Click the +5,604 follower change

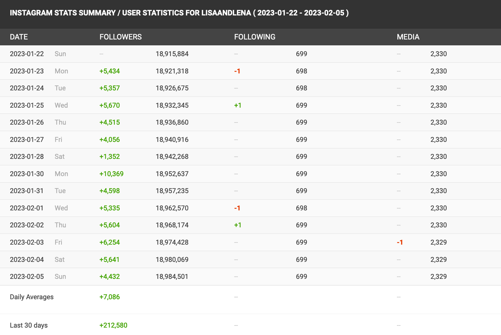point(110,225)
